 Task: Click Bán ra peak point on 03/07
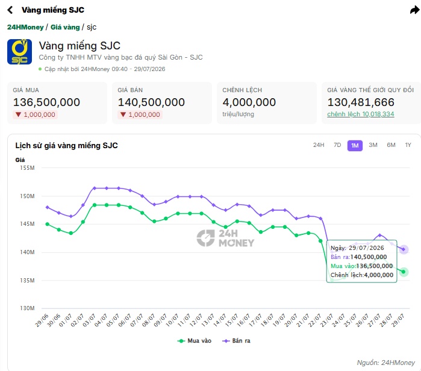(95, 188)
